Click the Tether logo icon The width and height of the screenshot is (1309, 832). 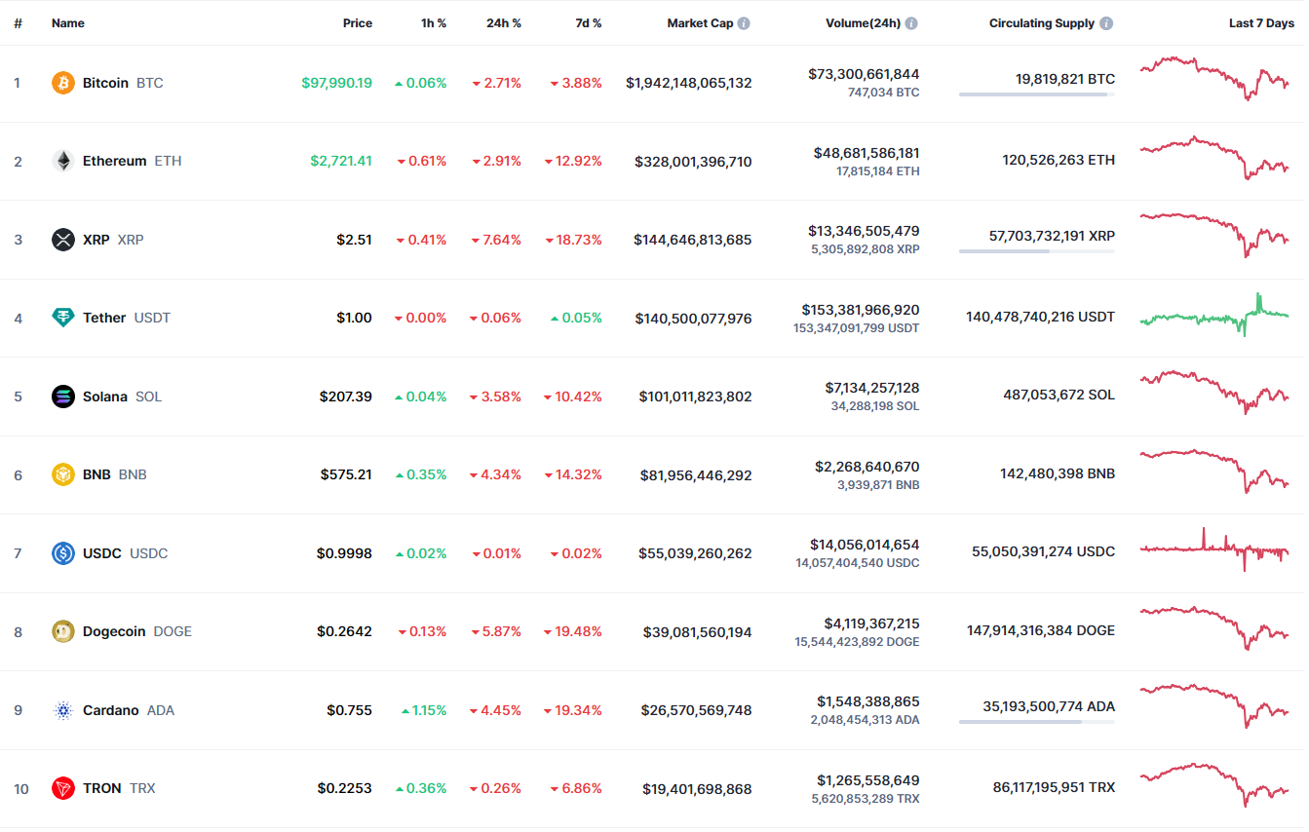(x=63, y=318)
